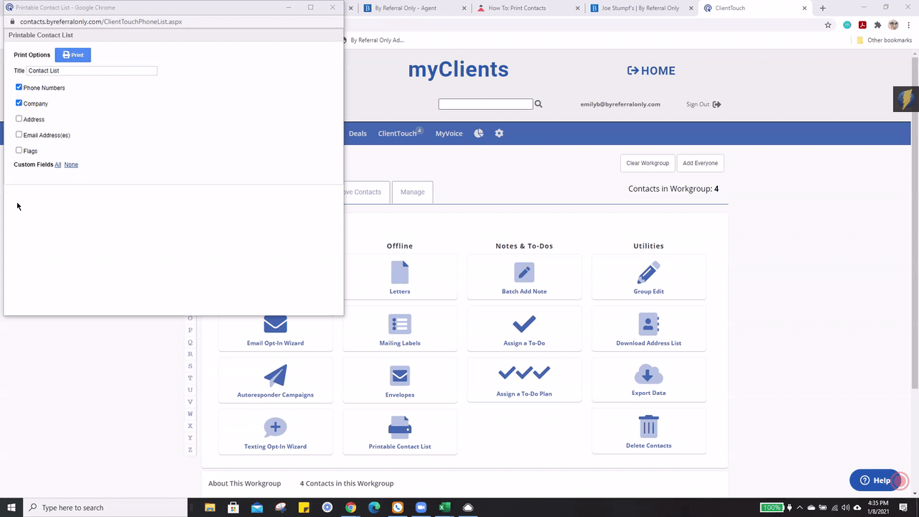Screen dimensions: 919x517
Task: Open the Letters icon
Action: point(400,273)
